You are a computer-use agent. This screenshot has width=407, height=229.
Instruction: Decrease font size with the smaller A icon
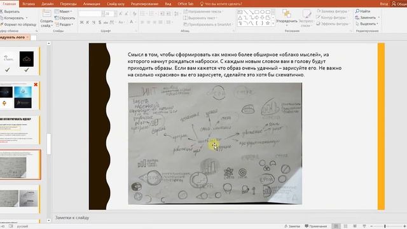(127, 13)
